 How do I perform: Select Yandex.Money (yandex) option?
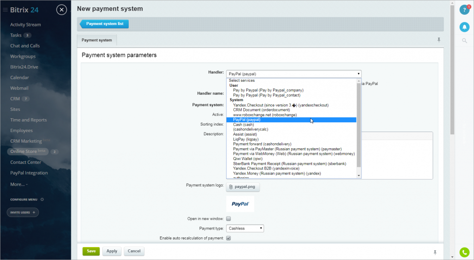pyautogui.click(x=277, y=174)
